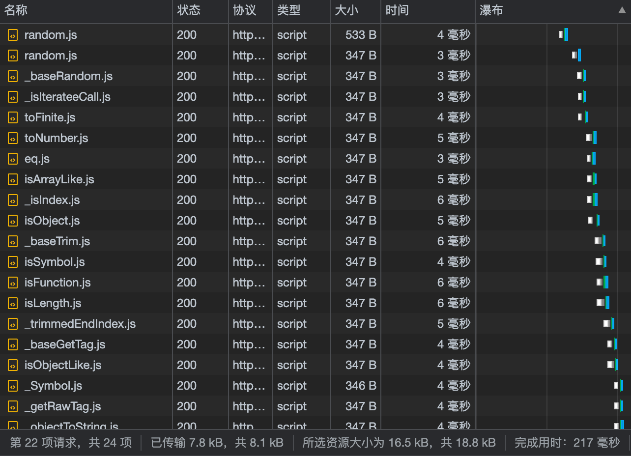The width and height of the screenshot is (631, 456).
Task: Click the script icon beside _getRawTag.js
Action: pyautogui.click(x=12, y=406)
